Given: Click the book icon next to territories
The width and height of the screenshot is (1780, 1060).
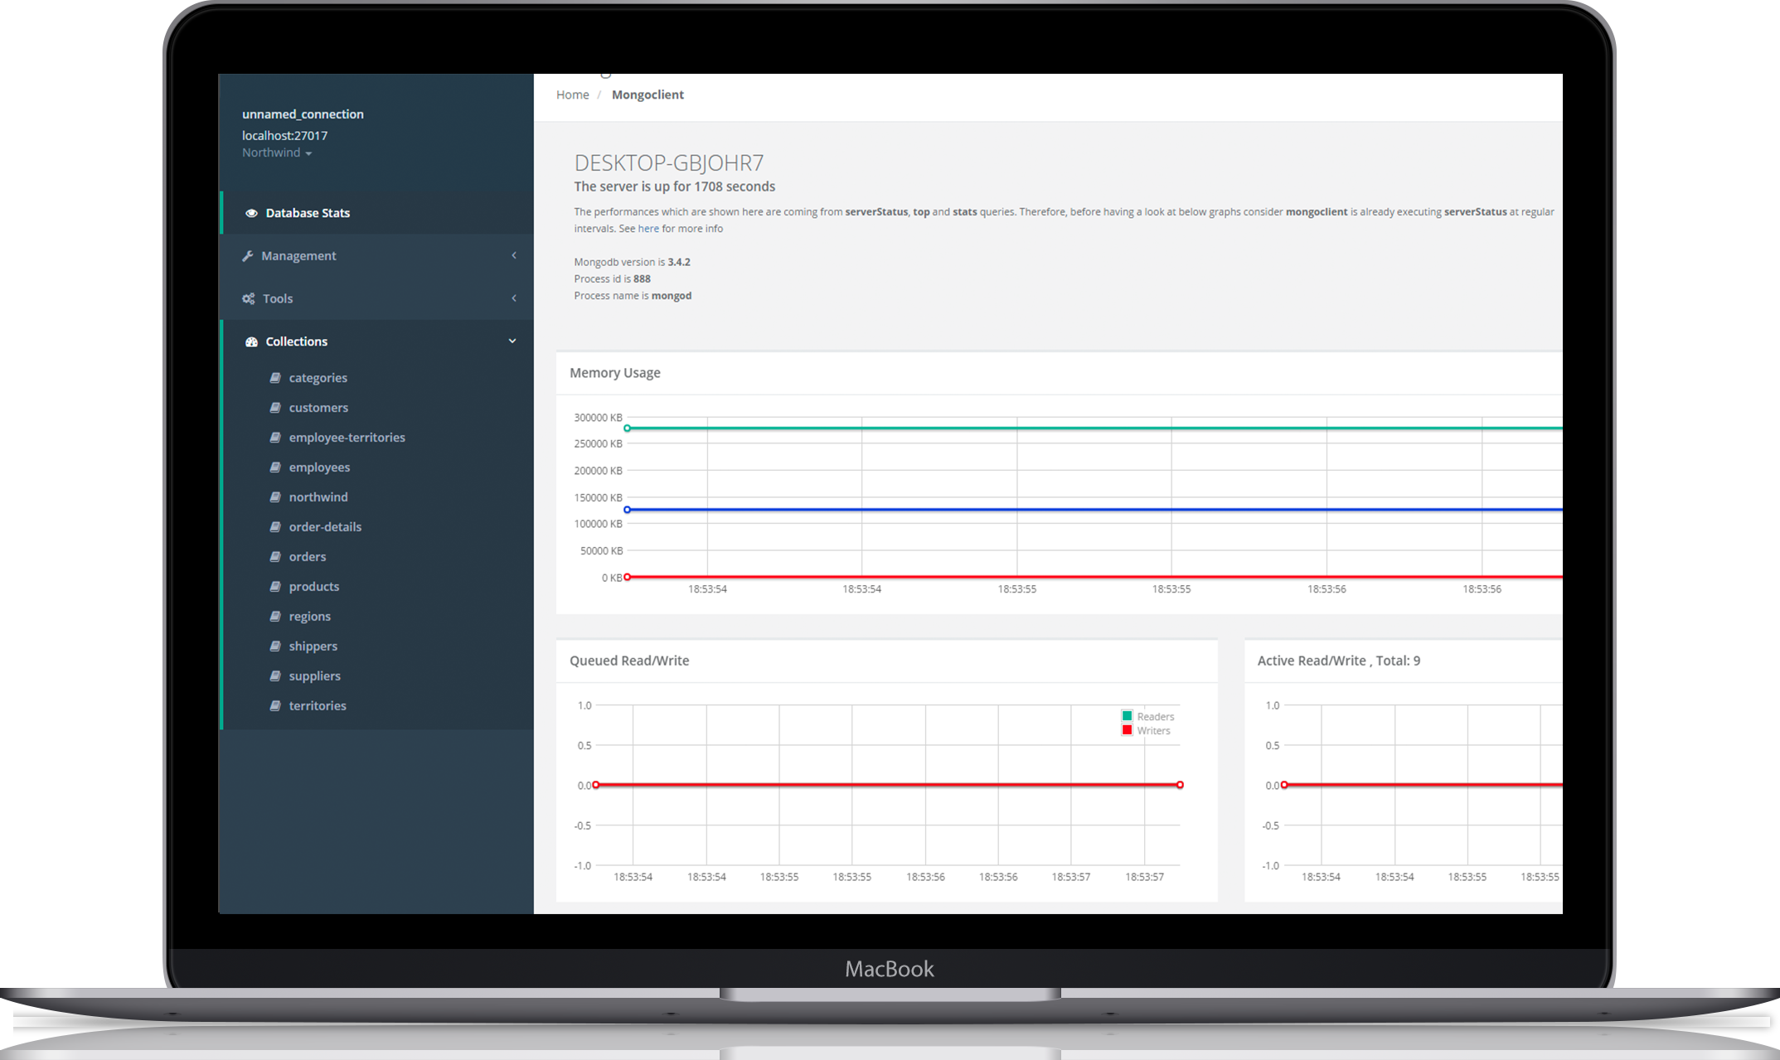Looking at the screenshot, I should click(x=275, y=705).
